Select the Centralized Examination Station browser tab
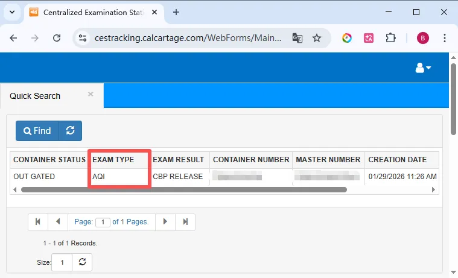 (x=94, y=13)
